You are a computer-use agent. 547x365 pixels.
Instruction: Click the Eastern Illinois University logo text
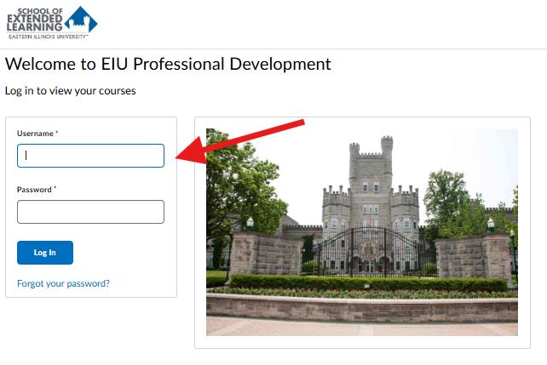pos(49,37)
